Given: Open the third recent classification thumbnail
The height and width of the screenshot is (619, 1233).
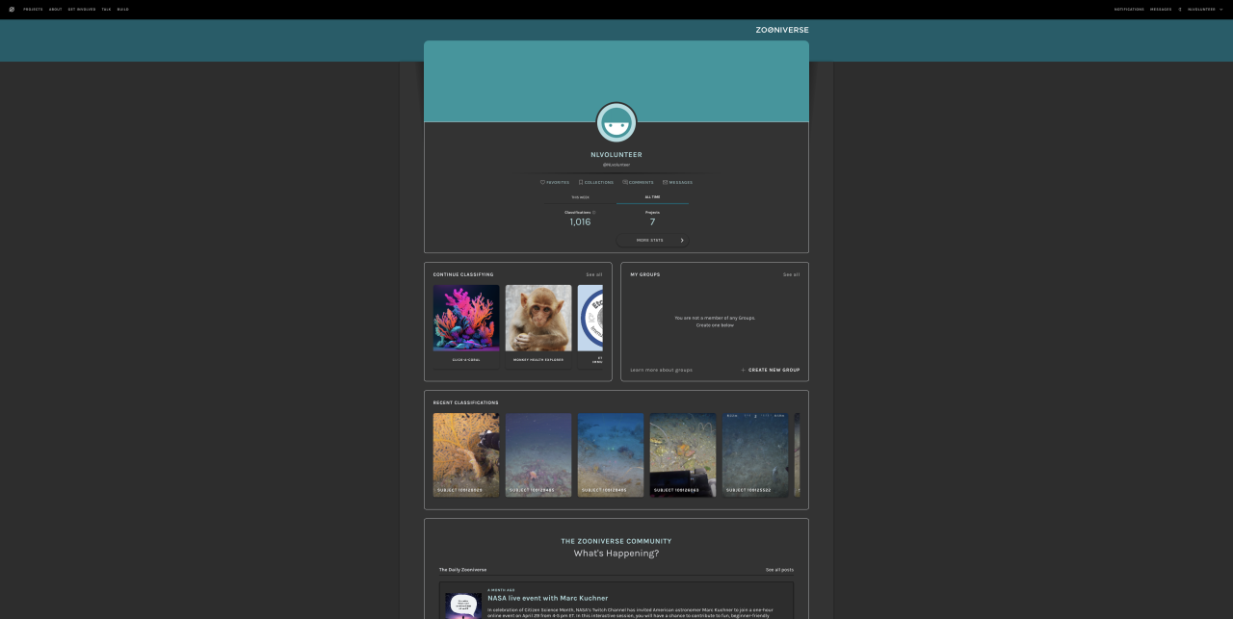Looking at the screenshot, I should [611, 455].
